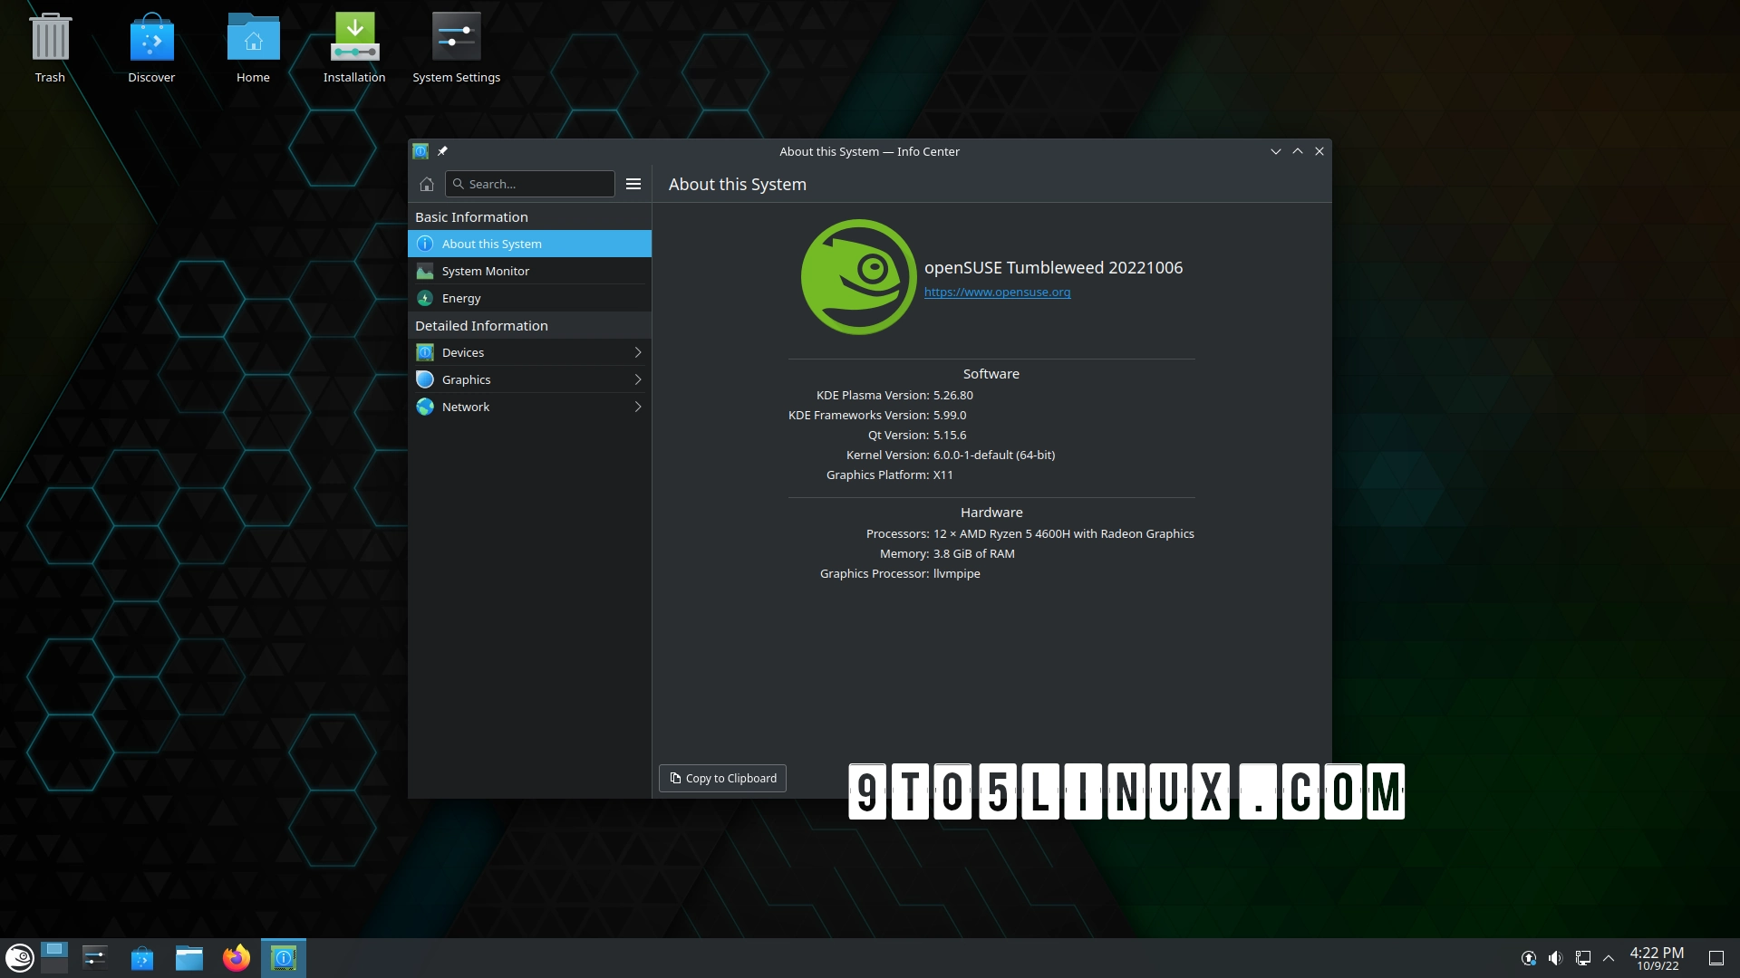Expand the Network section chevron
Screen dimensions: 1740x978
pyautogui.click(x=638, y=407)
